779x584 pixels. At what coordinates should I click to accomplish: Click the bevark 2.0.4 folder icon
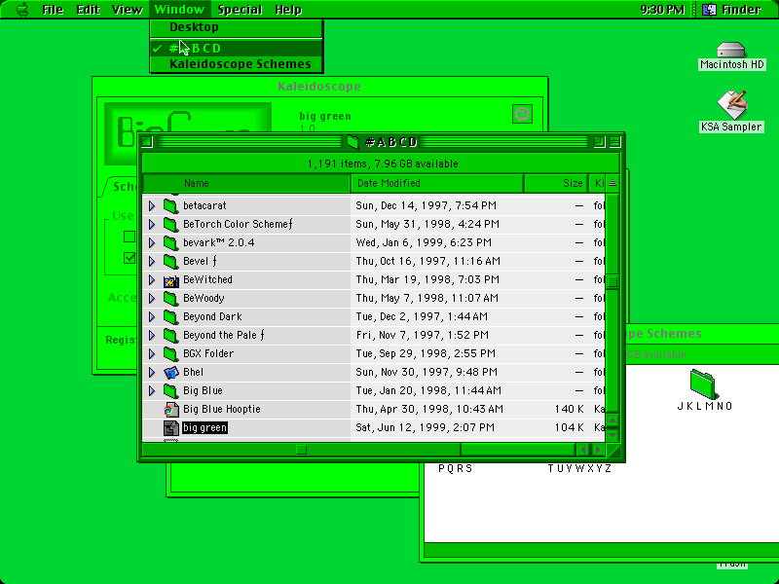(171, 242)
